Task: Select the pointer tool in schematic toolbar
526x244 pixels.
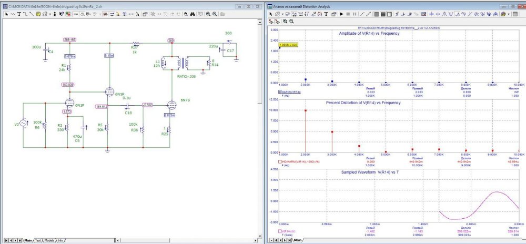Action: (x=6, y=14)
